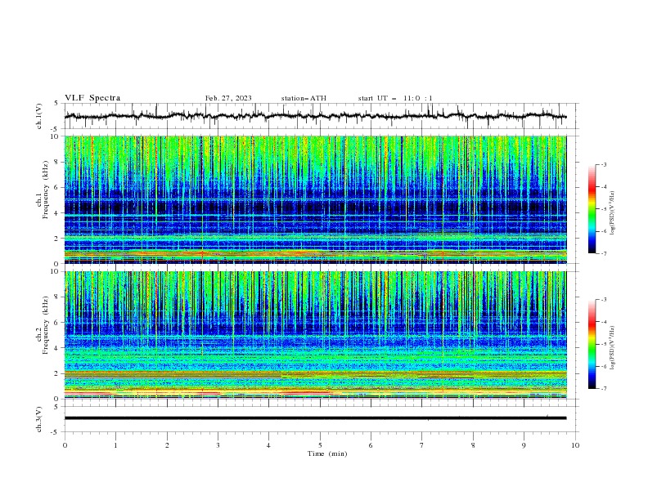Click the -7 label on ch.2 color bar
Viewport: 648px width, 500px height.
[x=603, y=389]
